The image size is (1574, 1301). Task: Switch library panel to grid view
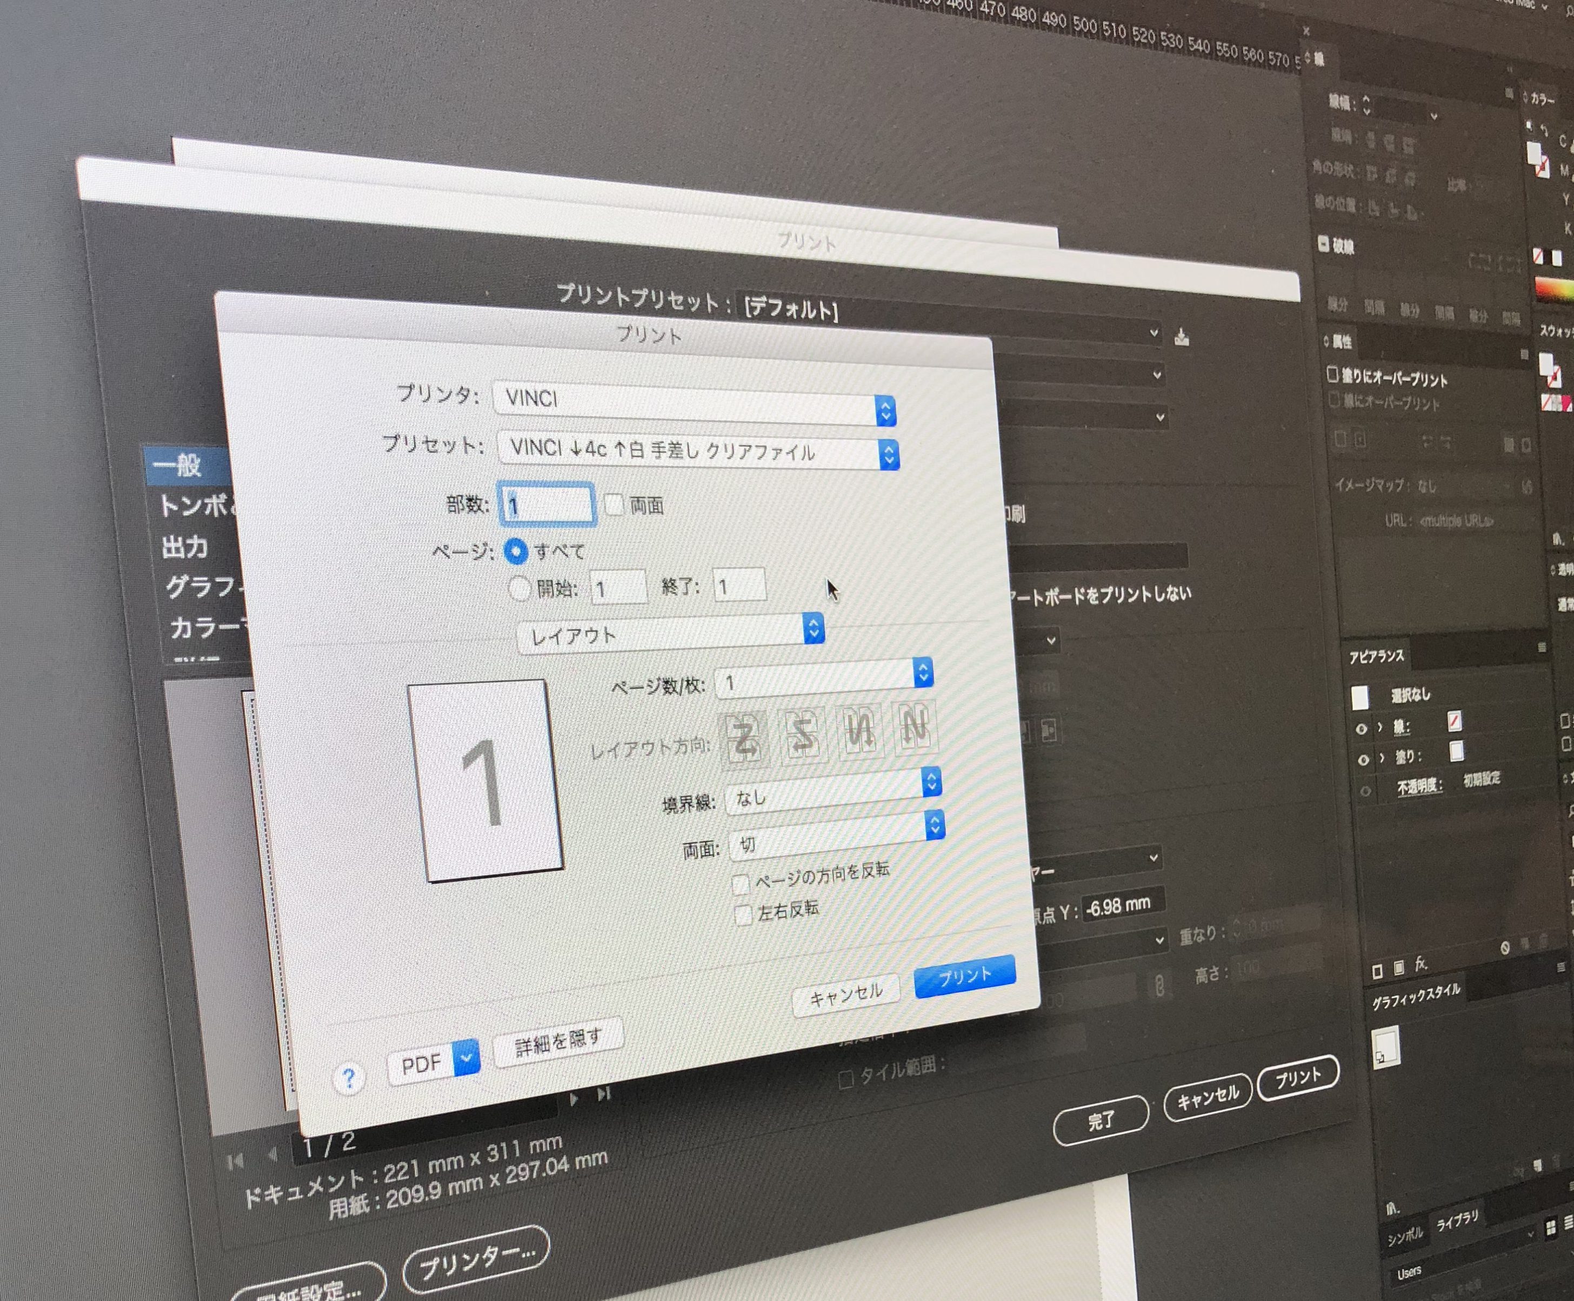pos(1551,1229)
